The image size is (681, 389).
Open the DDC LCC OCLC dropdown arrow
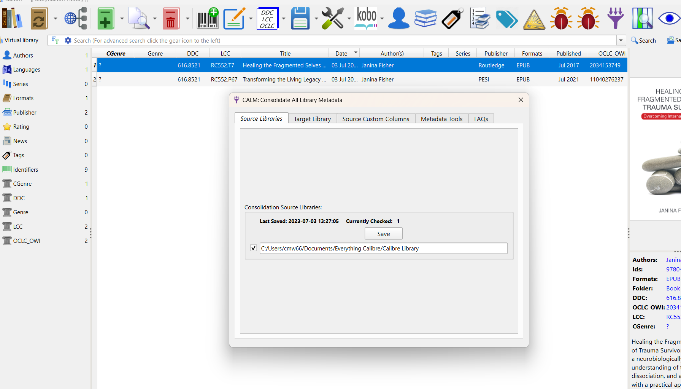point(284,18)
